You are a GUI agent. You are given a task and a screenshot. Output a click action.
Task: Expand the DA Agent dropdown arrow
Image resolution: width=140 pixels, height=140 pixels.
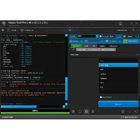coord(120,41)
